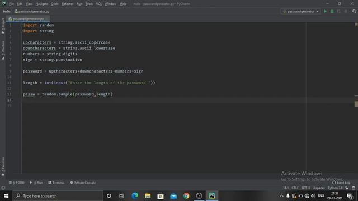
Task: Click the word 'random' on line 1
Action: [46, 25]
